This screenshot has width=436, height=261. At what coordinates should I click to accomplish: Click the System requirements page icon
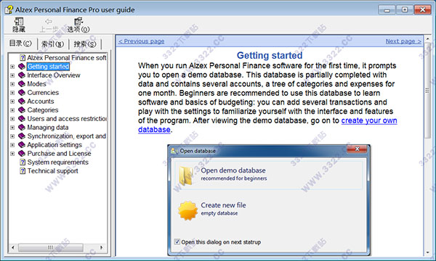[23, 162]
